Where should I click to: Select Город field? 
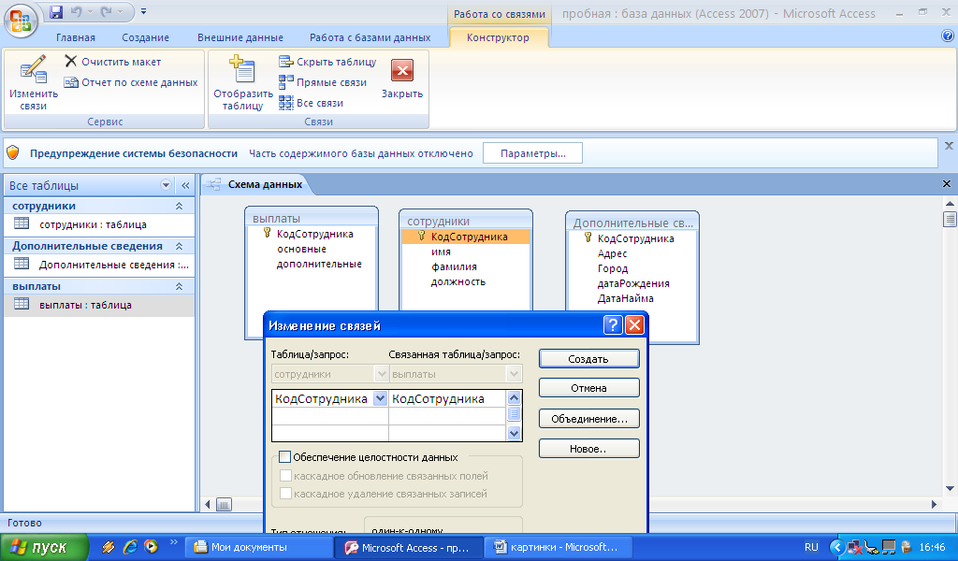click(x=613, y=268)
